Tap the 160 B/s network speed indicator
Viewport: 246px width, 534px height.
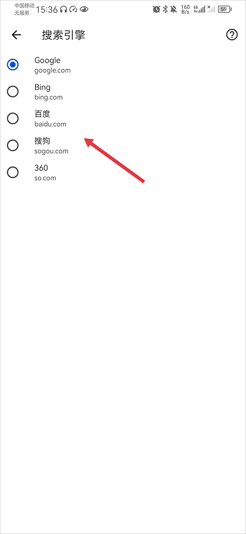[186, 9]
